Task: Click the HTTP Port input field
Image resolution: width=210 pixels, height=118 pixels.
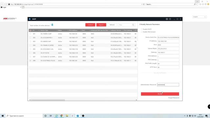Action: click(x=168, y=67)
